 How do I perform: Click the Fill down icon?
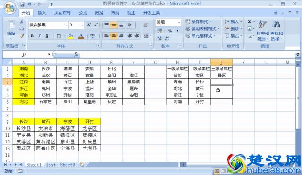click(x=249, y=29)
